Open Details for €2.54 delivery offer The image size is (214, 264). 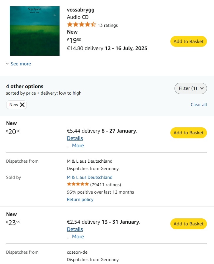[x=75, y=229]
